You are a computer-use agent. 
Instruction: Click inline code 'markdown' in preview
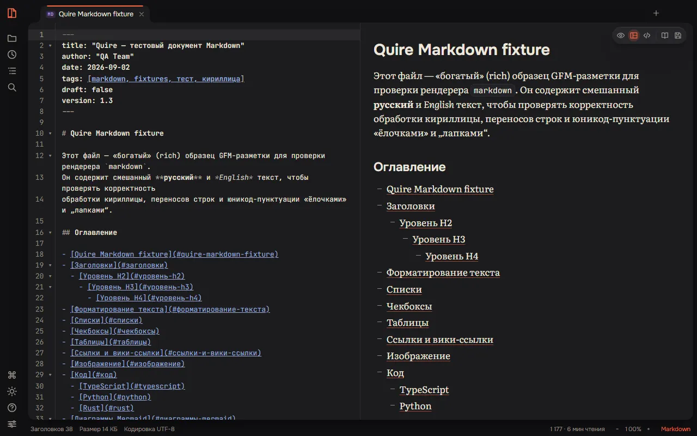pos(493,90)
